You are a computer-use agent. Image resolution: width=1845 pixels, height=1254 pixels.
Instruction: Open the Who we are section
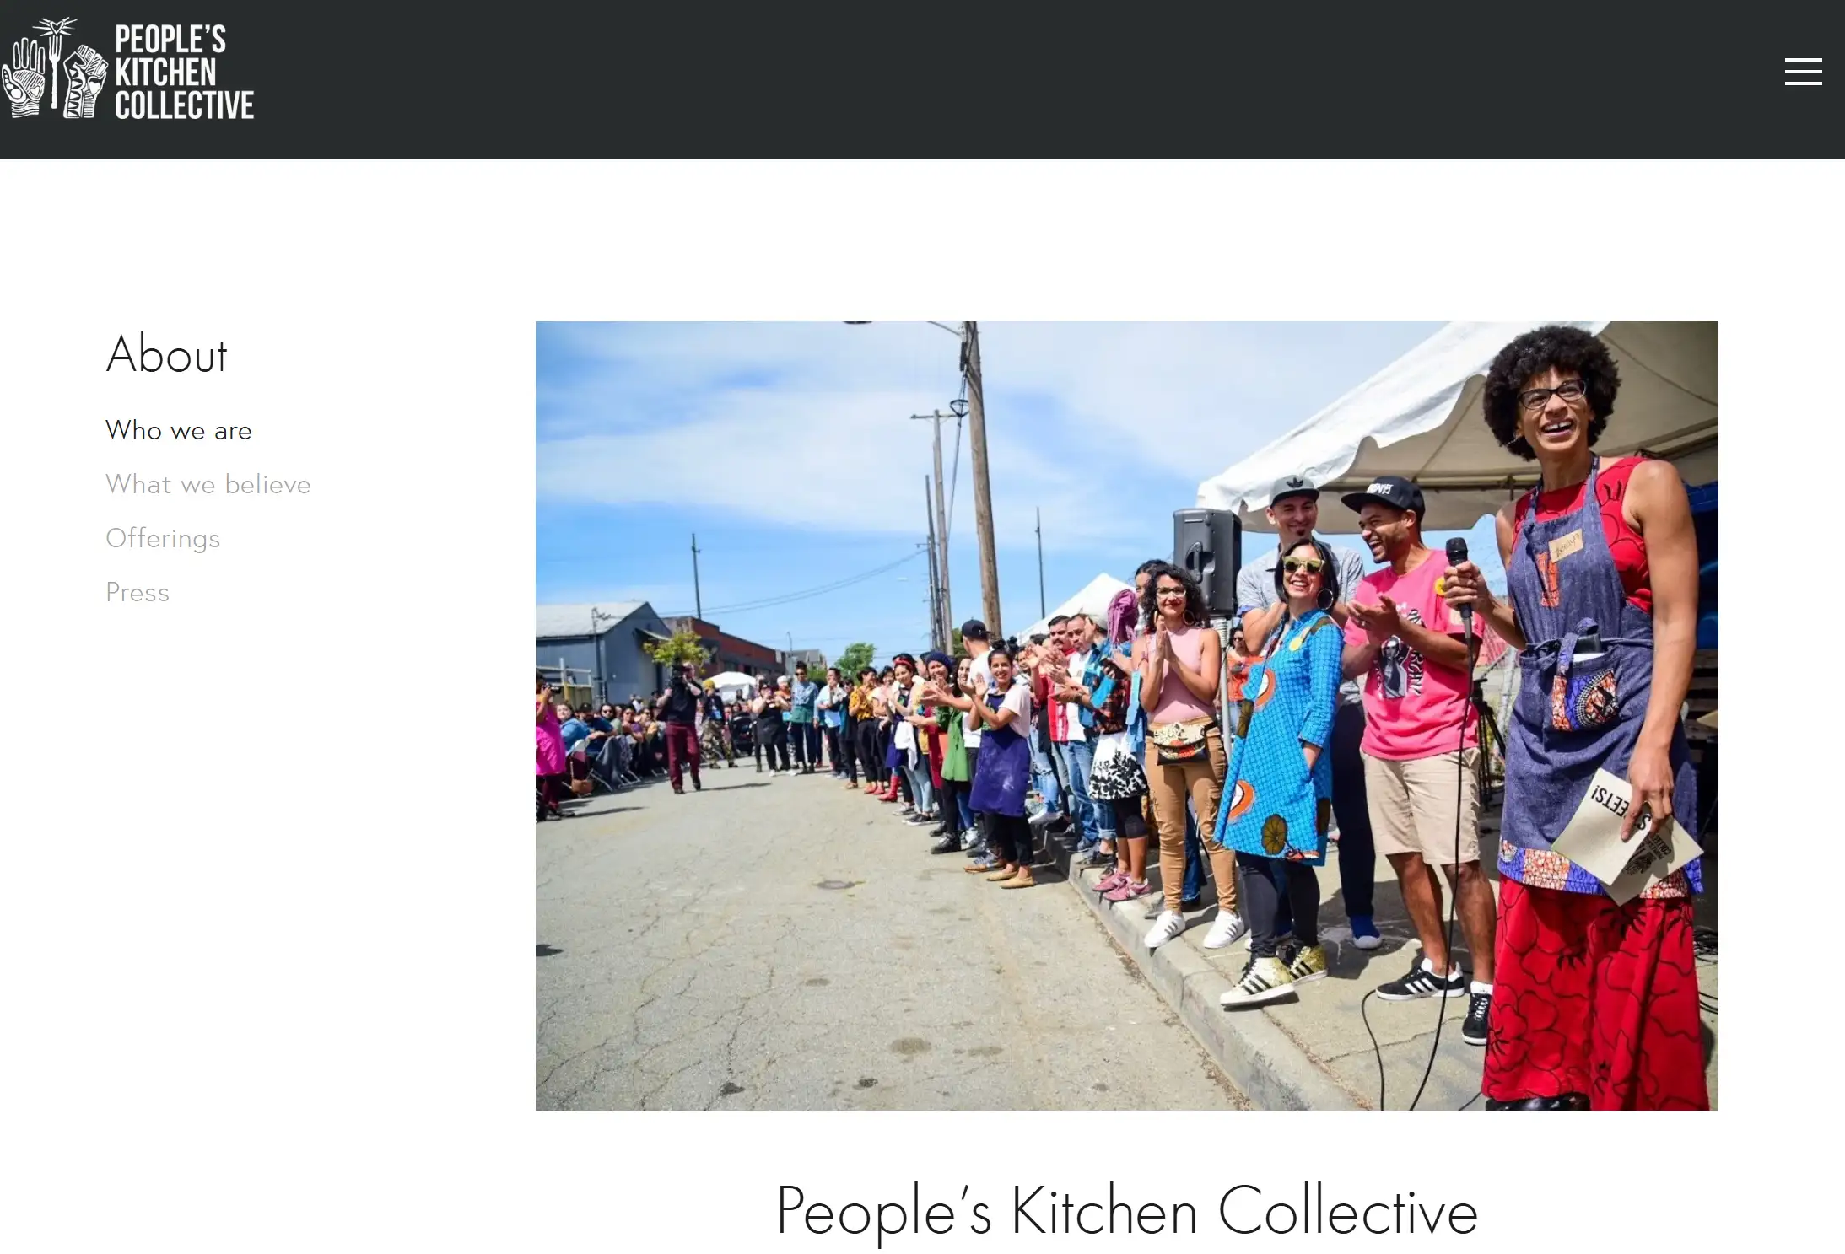point(179,430)
